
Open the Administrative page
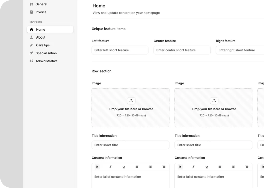click(x=46, y=61)
